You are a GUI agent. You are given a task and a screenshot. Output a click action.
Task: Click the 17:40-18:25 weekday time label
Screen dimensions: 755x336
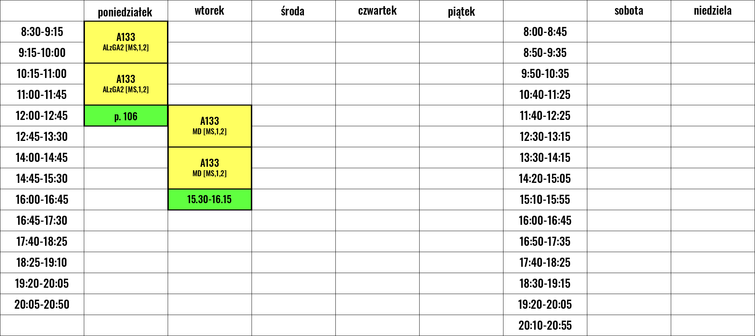coord(42,242)
